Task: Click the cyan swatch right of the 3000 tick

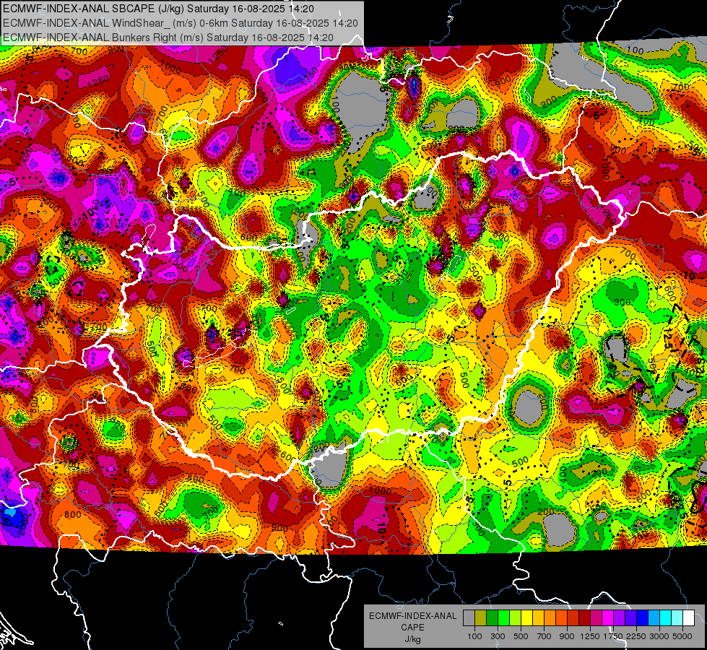Action: (x=666, y=618)
